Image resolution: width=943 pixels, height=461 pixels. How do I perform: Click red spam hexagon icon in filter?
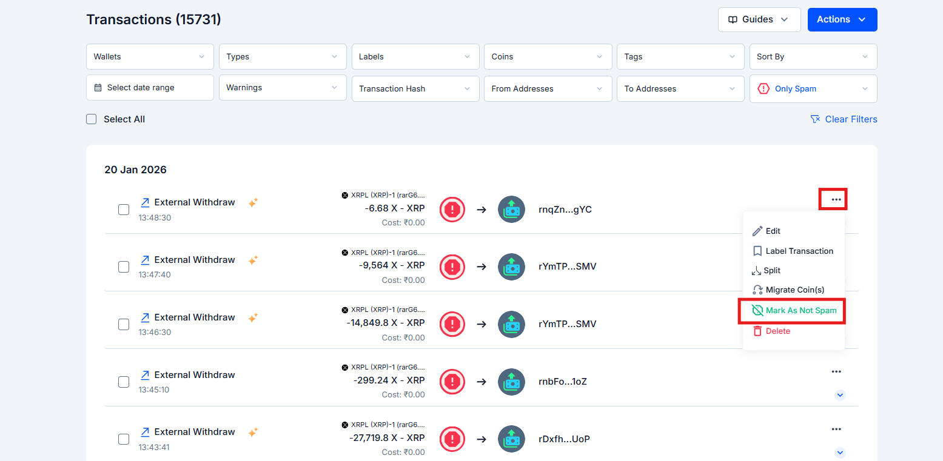(x=764, y=88)
